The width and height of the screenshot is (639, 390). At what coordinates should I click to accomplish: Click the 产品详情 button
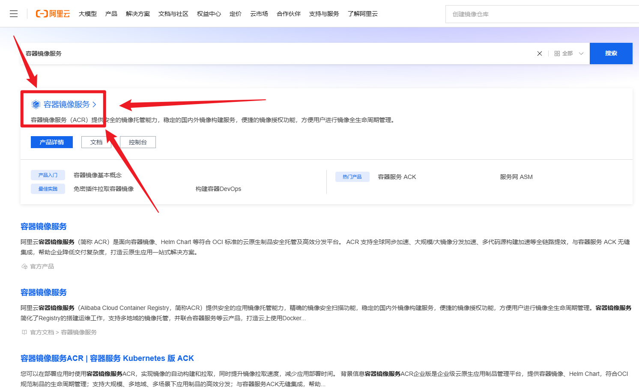pyautogui.click(x=52, y=142)
